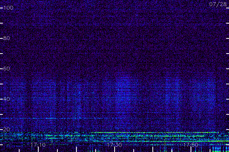Click the 40 frequency axis label

pyautogui.click(x=6, y=99)
